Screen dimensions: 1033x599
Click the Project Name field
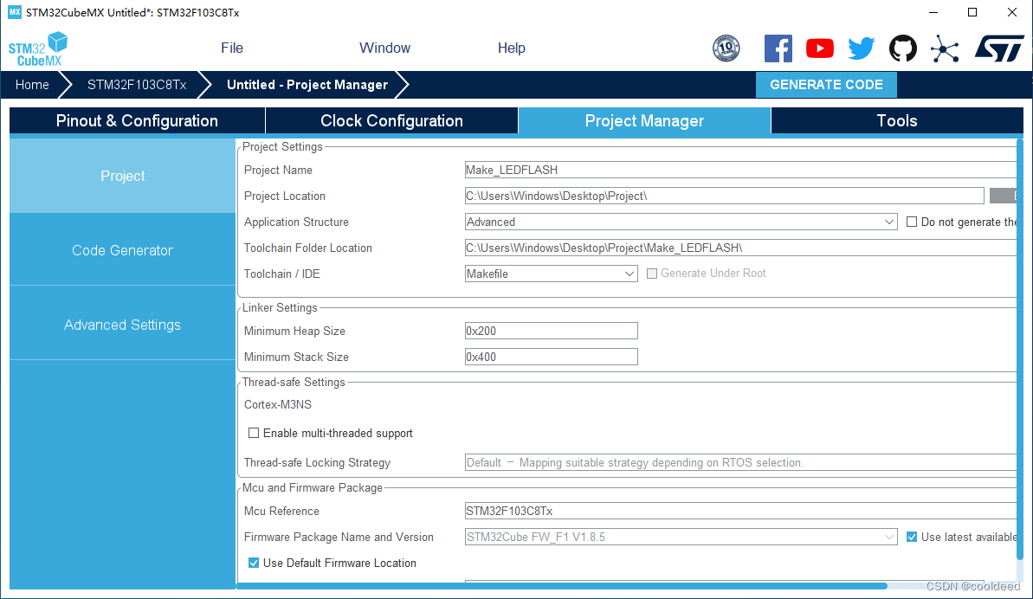coord(740,170)
